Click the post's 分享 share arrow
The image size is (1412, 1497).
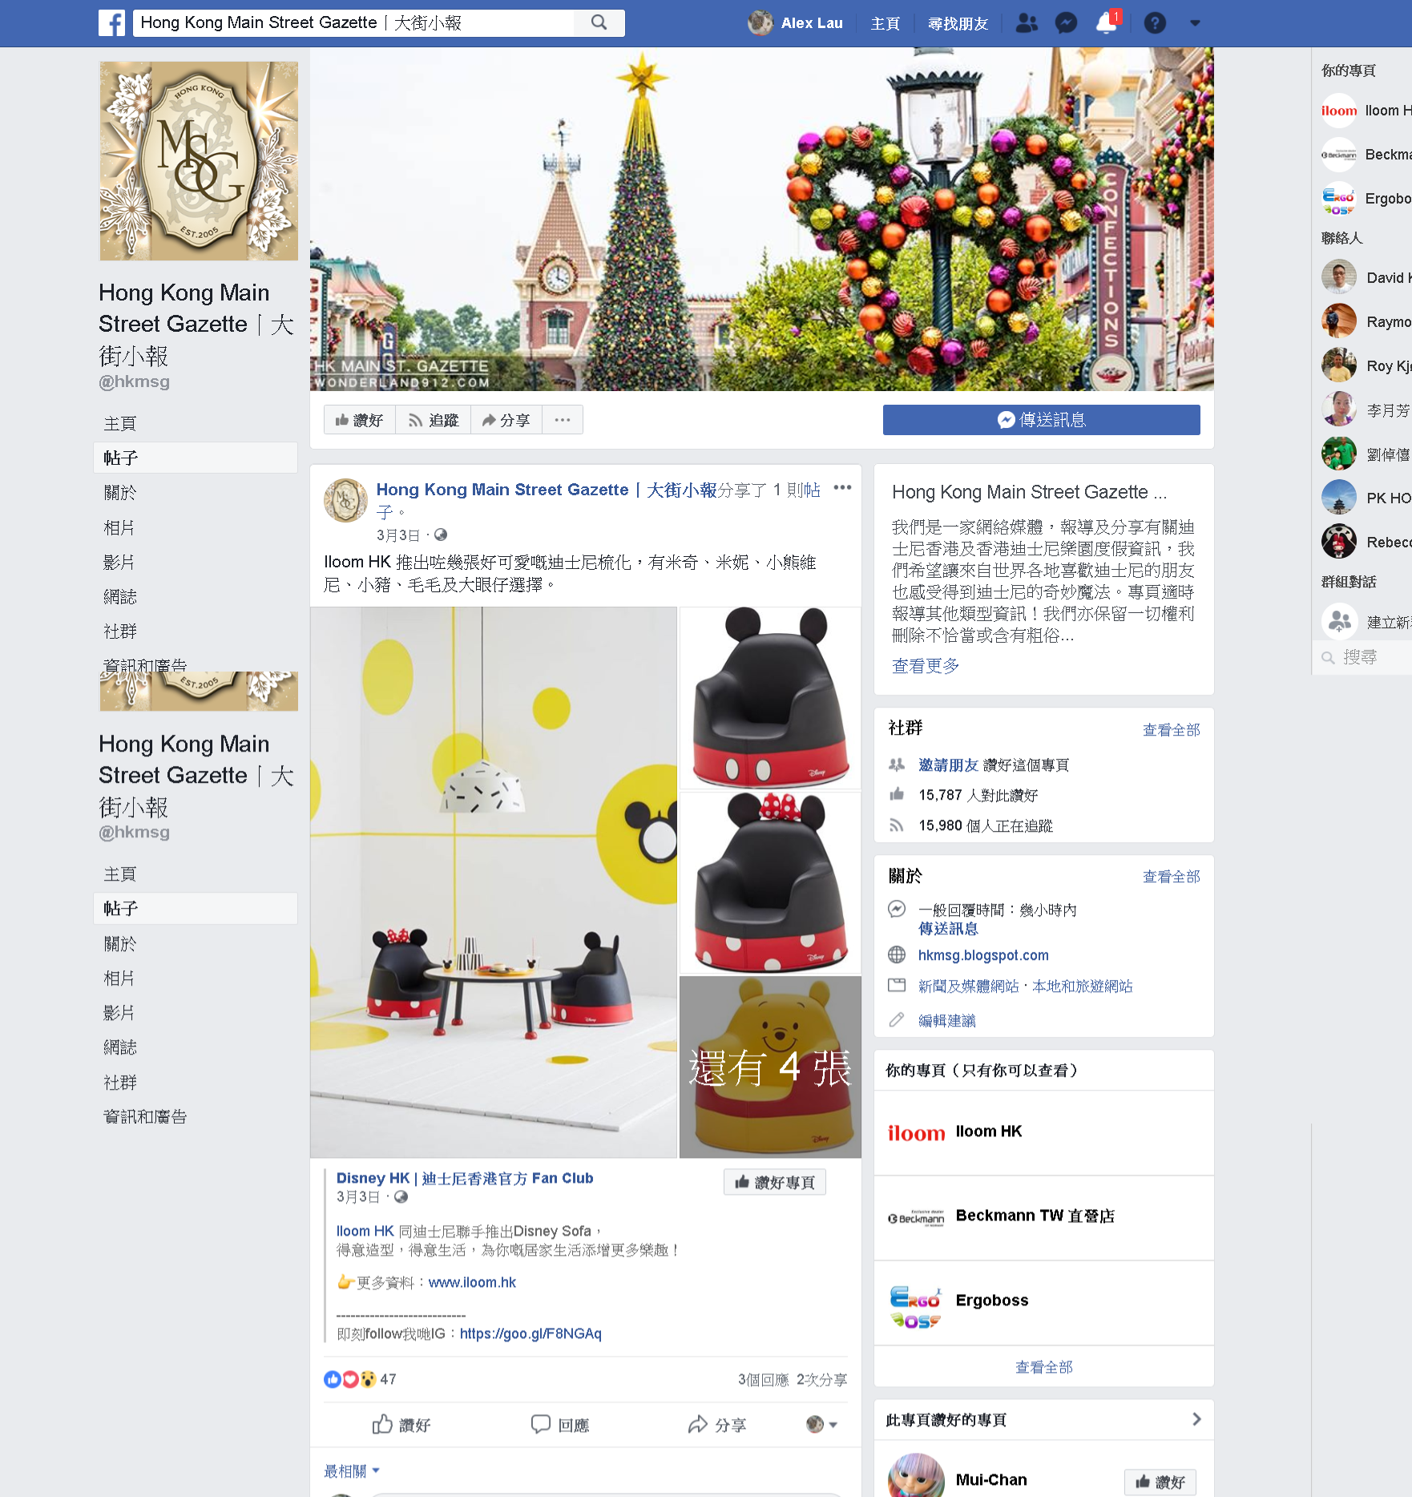tap(717, 1425)
